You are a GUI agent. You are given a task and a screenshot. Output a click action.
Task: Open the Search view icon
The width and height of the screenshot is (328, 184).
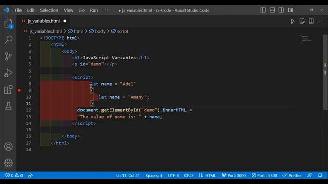pyautogui.click(x=8, y=40)
